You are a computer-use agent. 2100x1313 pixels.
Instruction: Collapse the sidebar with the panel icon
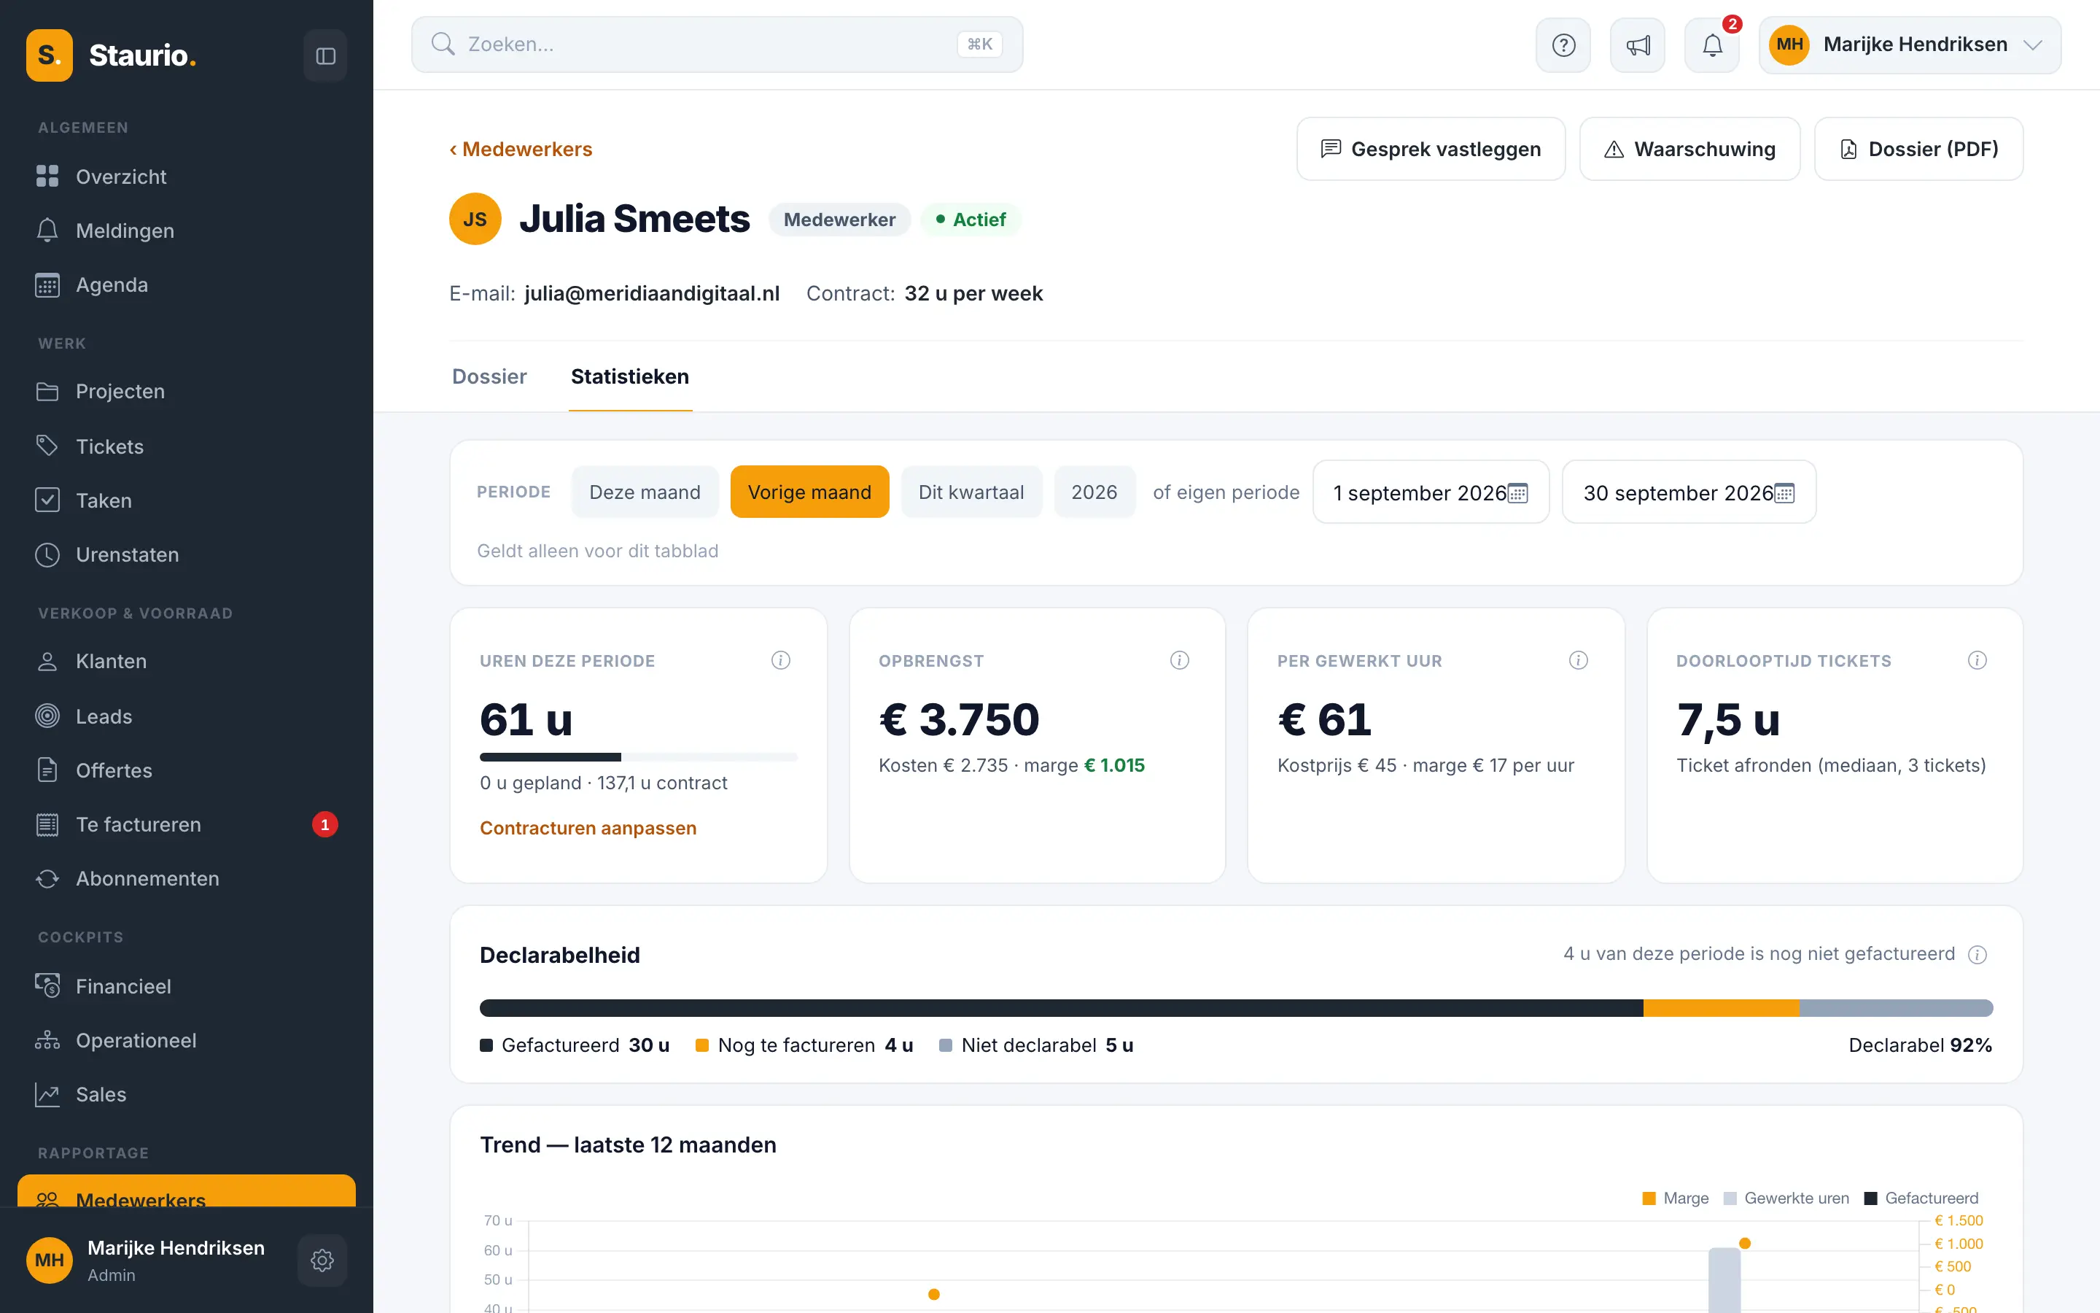click(x=325, y=55)
